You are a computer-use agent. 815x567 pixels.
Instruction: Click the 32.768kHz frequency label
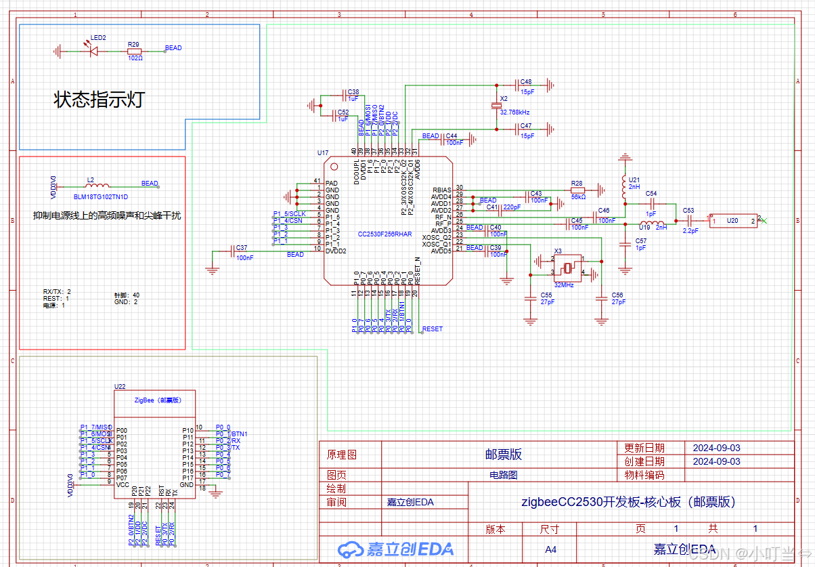(x=514, y=112)
